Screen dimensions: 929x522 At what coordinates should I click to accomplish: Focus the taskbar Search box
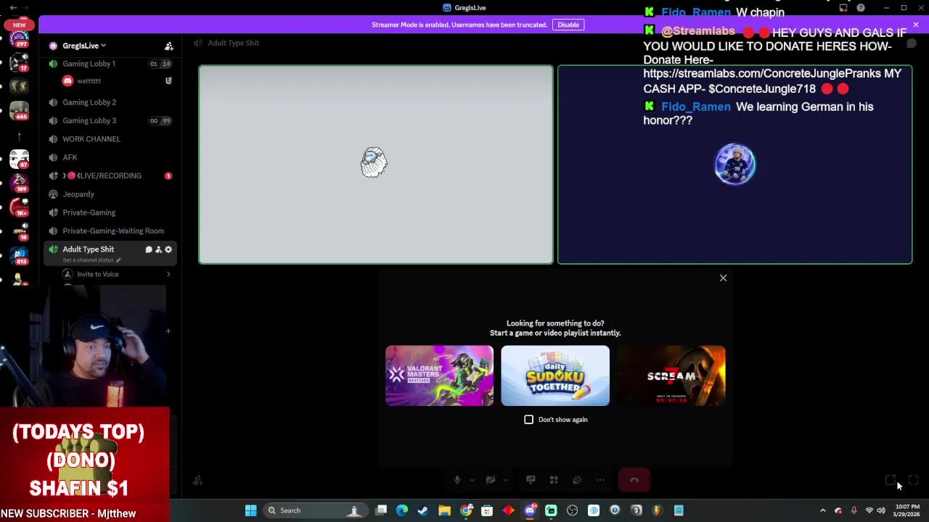(314, 510)
